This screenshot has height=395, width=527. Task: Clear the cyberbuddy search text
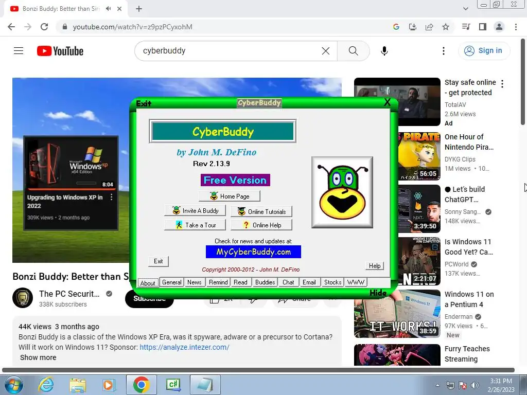[x=326, y=51]
